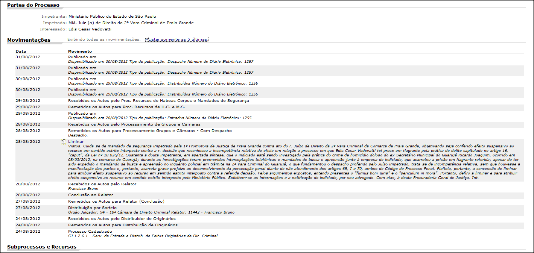Image resolution: width=534 pixels, height=253 pixels.
Task: Select the 'Partes do Processo' heading
Action: (33, 5)
